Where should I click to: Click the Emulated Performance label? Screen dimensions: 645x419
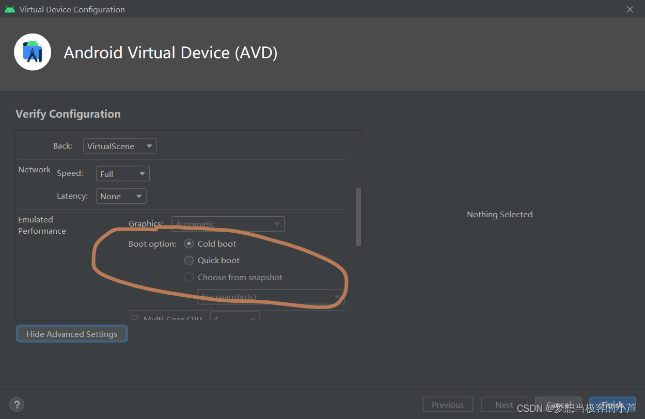[42, 225]
